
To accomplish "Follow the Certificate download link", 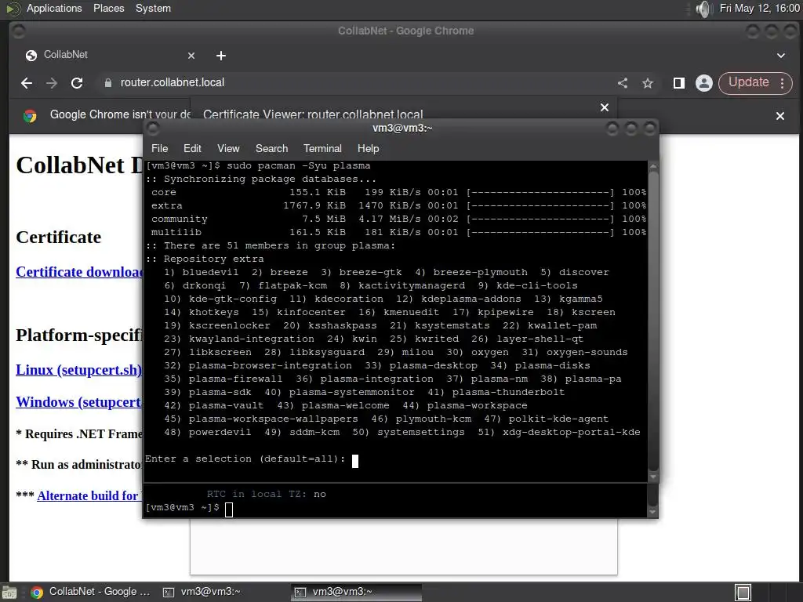I will tap(79, 272).
